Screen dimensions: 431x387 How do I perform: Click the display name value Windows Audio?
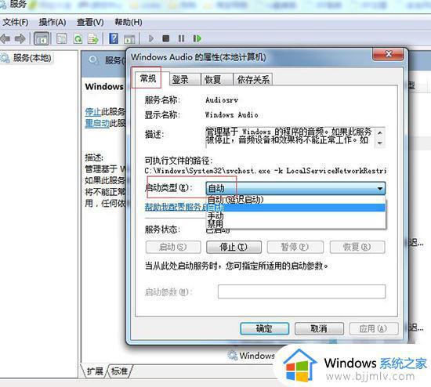pos(231,114)
